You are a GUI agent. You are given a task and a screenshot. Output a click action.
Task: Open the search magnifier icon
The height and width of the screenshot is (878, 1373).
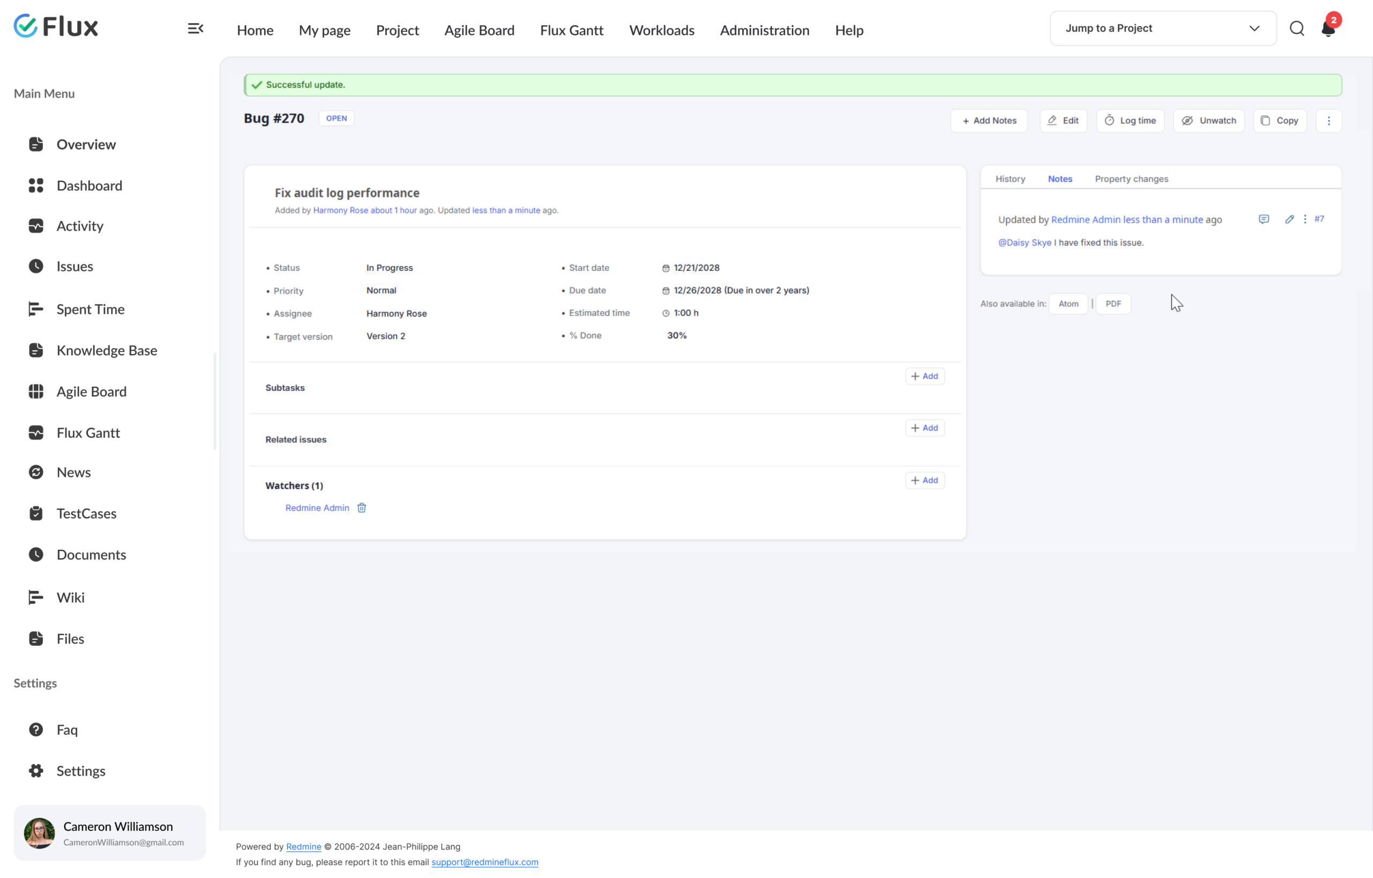(x=1297, y=28)
